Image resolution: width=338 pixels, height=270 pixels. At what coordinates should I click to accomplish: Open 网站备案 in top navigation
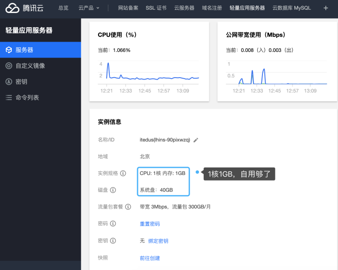coord(128,8)
